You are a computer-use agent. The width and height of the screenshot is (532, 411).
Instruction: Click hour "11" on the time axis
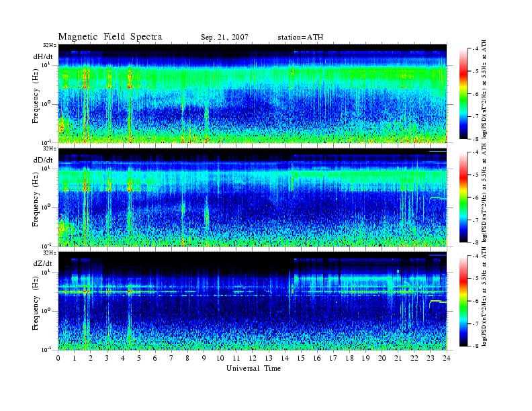[x=236, y=358]
